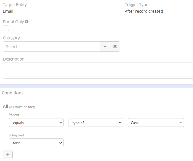Open the Parent 'equals' operator dropdown

pos(36,123)
